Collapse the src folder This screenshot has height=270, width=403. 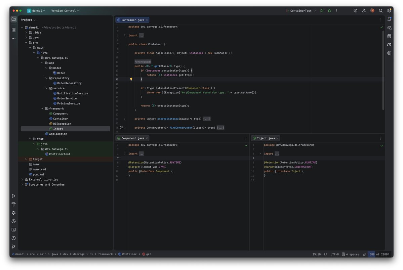point(26,43)
